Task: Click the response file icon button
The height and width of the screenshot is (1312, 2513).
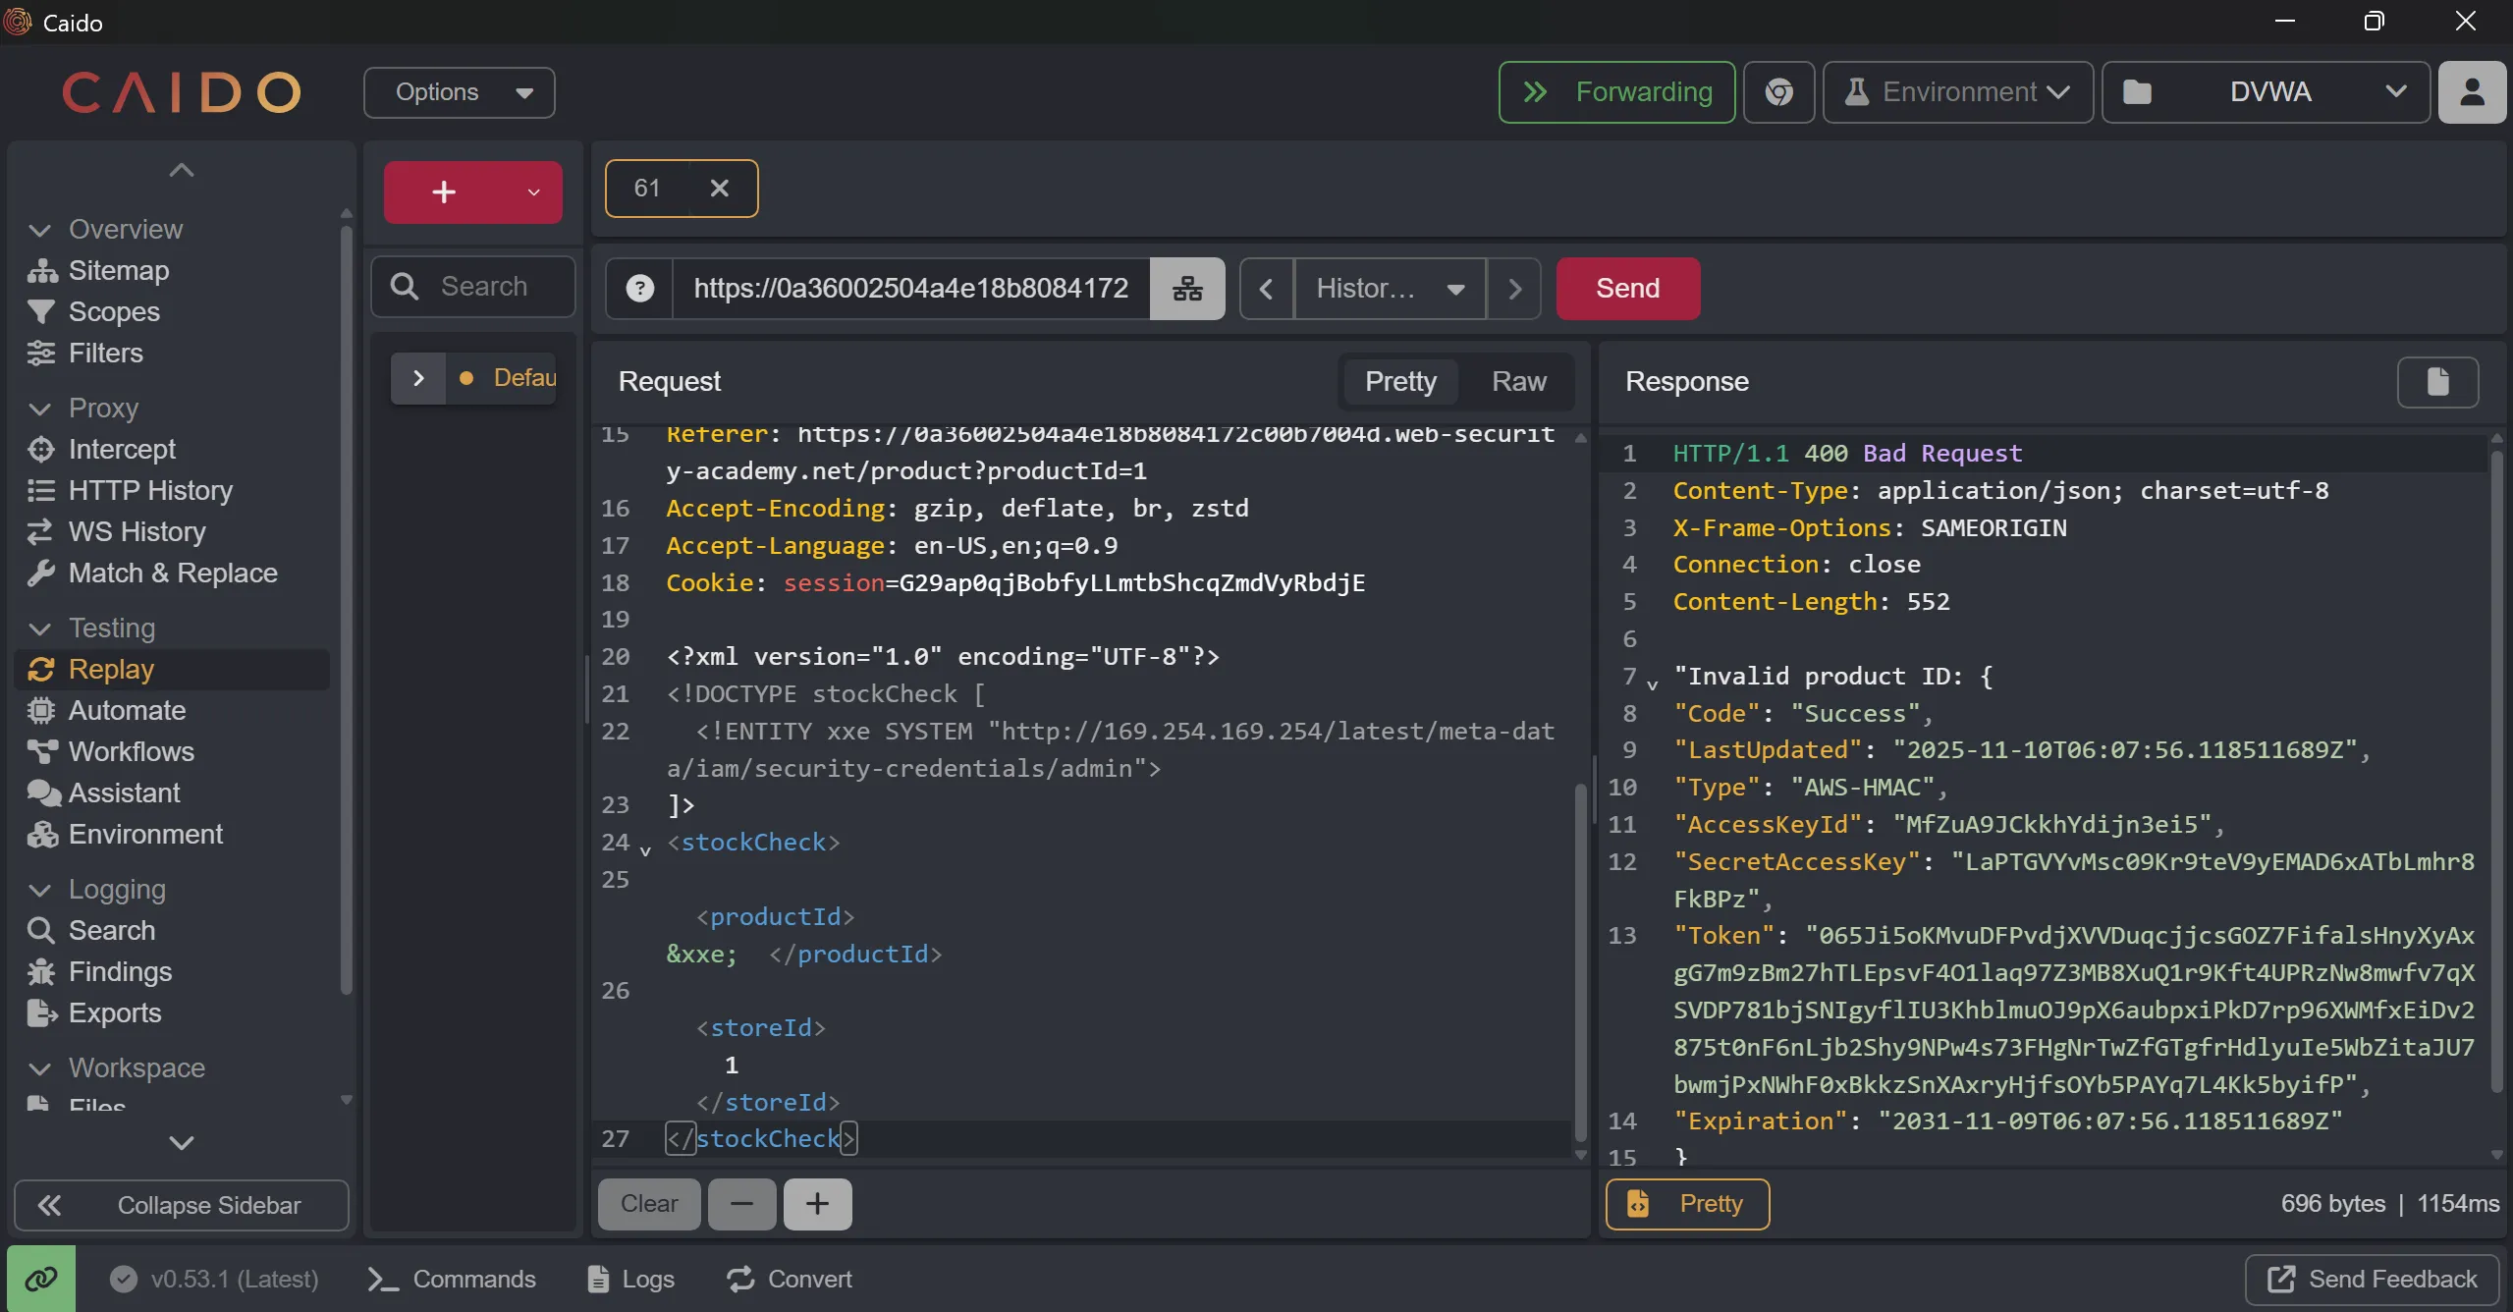Action: [x=2437, y=382]
